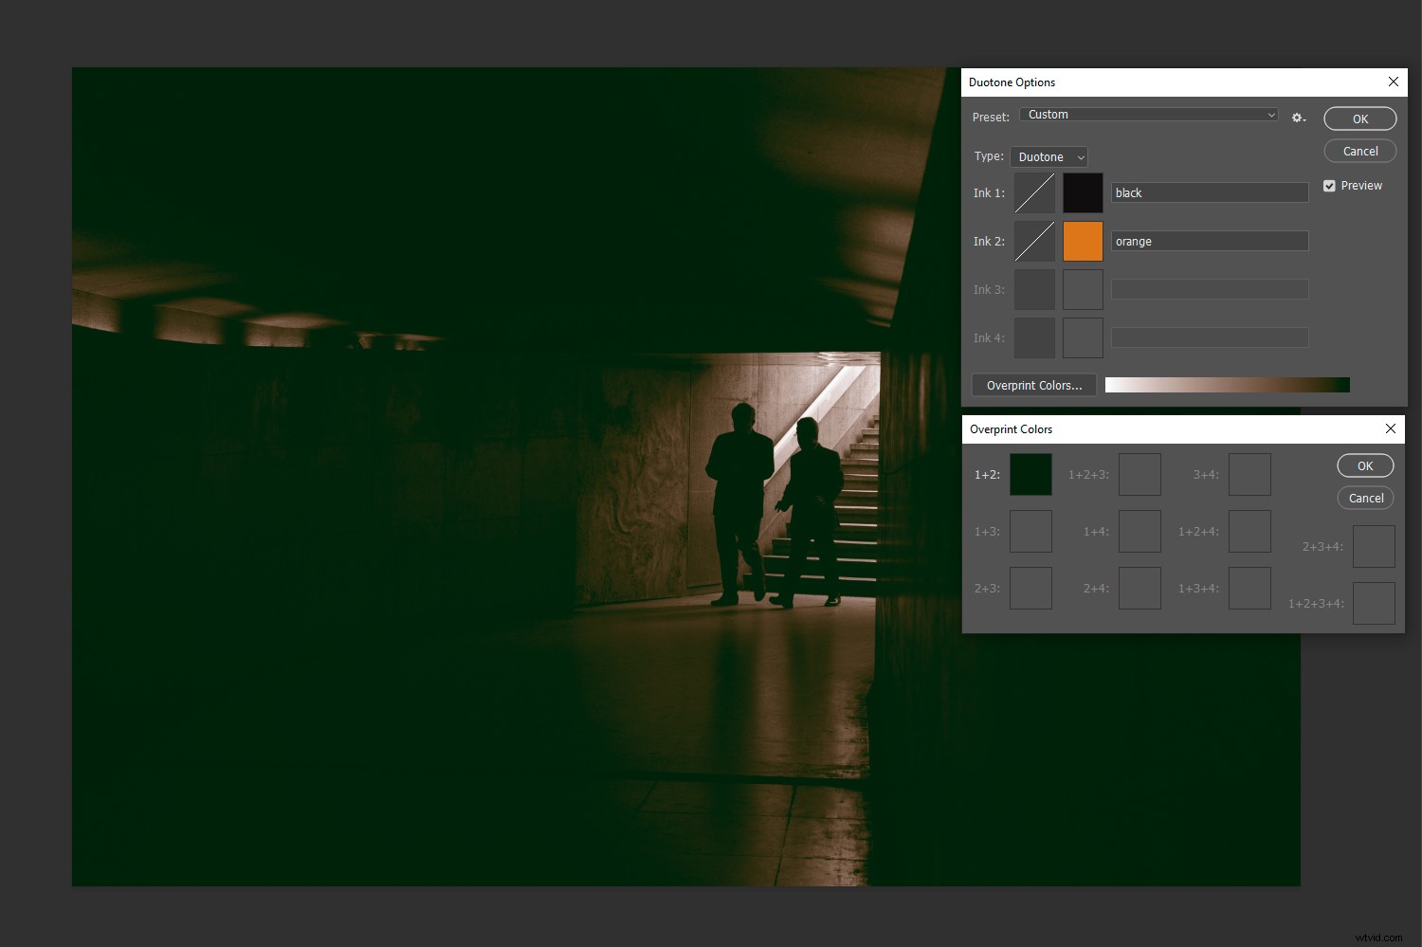Image resolution: width=1422 pixels, height=947 pixels.
Task: Close the Overprint Colors dialog with X
Action: click(1390, 428)
